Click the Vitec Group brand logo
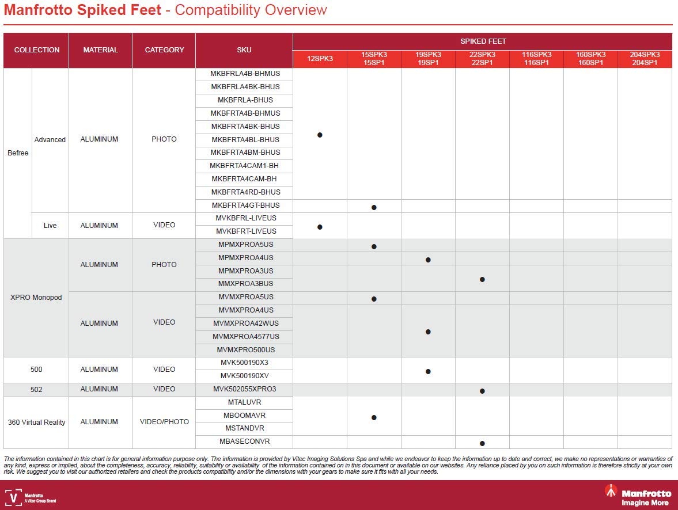 click(x=31, y=497)
